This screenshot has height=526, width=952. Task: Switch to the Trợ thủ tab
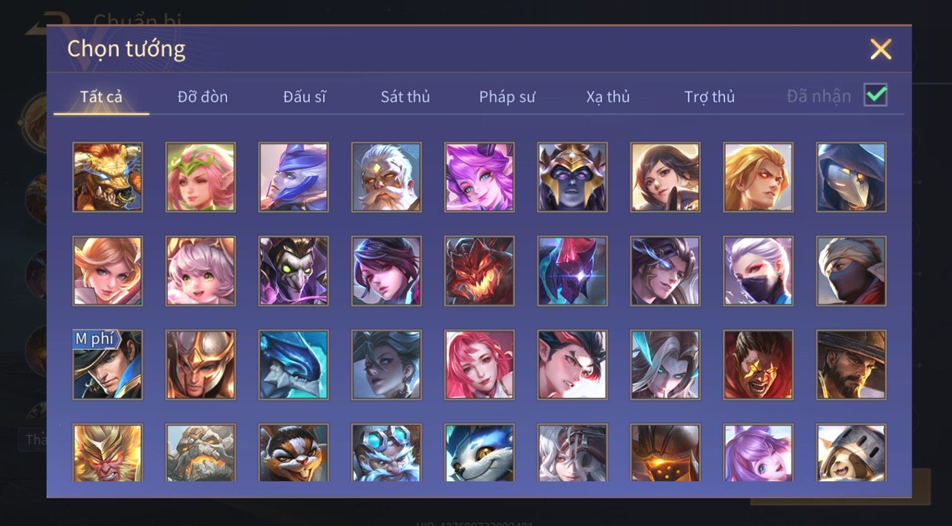pos(709,97)
